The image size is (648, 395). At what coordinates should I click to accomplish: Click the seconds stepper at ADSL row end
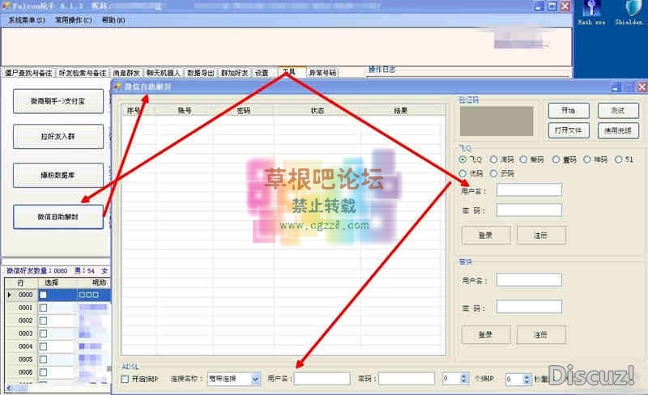(526, 379)
